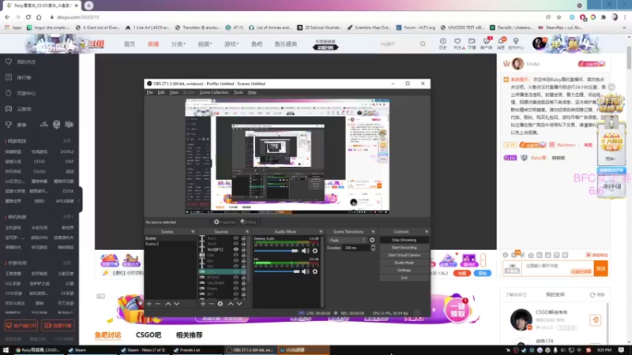Mute the Mic speaker icon

tap(305, 271)
